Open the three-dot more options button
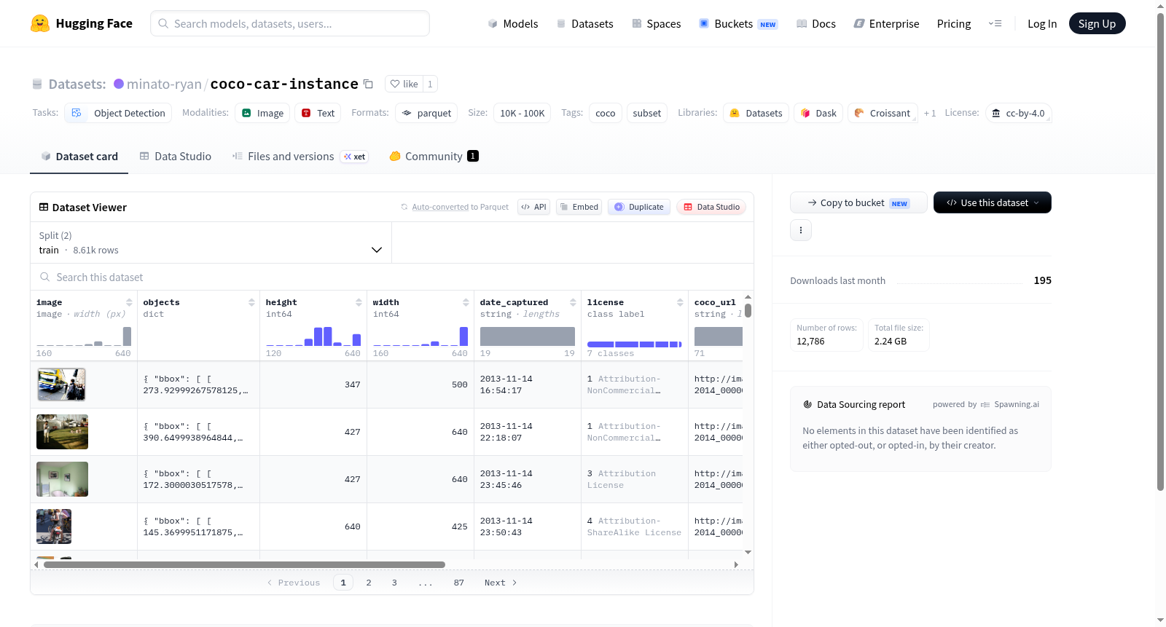This screenshot has width=1166, height=627. coord(801,230)
